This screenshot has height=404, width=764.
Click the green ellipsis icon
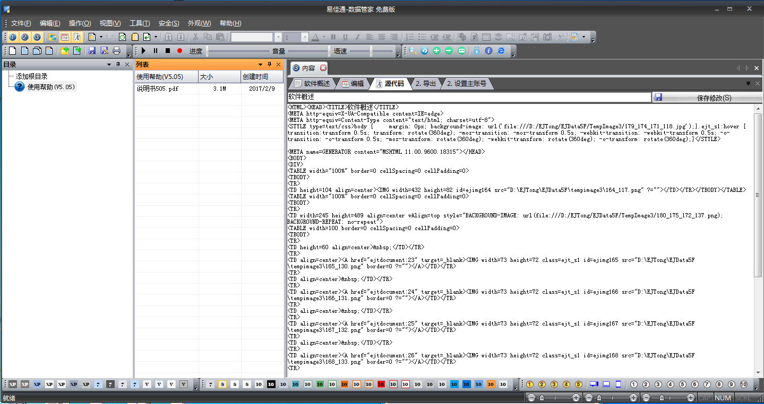point(461,51)
